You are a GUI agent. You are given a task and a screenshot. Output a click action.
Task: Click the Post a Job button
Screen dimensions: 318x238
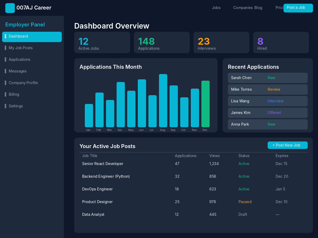tap(298, 8)
